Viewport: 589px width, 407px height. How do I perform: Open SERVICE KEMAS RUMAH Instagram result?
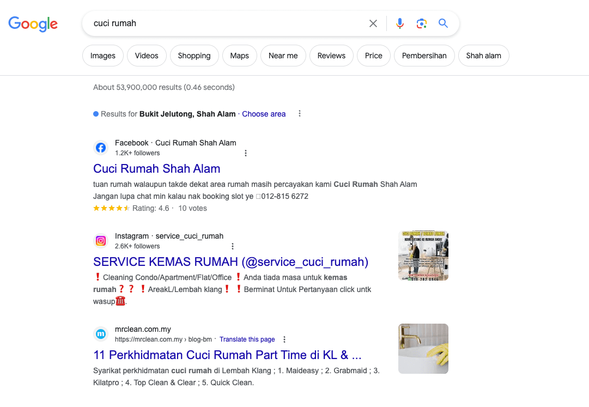(230, 262)
